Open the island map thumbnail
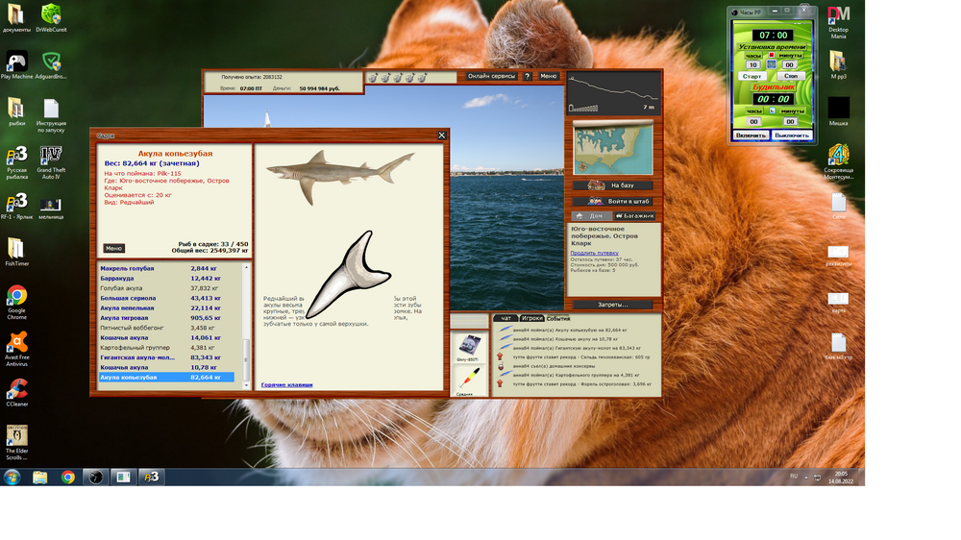This screenshot has height=540, width=961. (x=613, y=147)
